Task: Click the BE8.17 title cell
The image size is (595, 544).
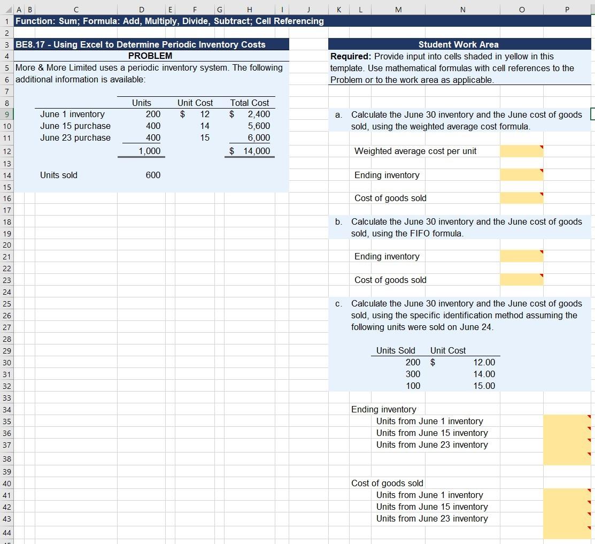Action: [x=151, y=44]
